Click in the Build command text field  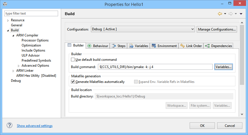[155, 67]
